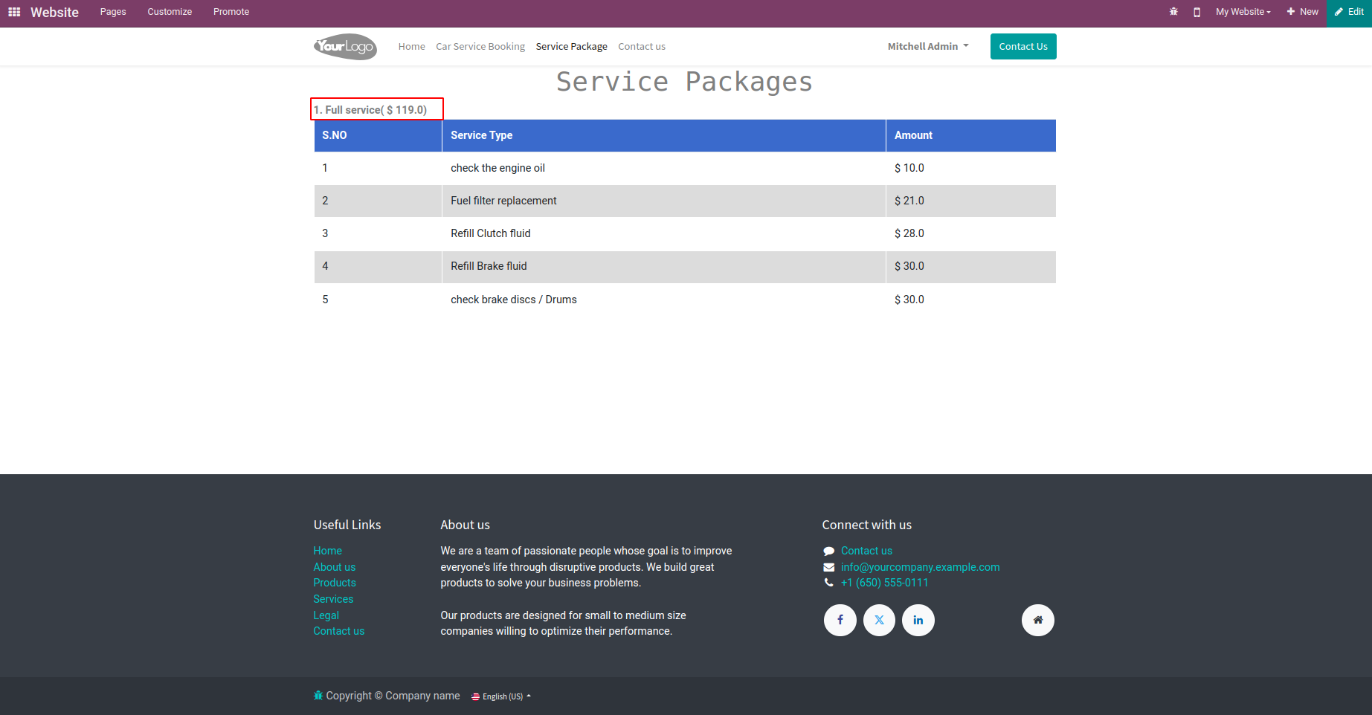
Task: Follow the footer Products link
Action: (x=335, y=583)
